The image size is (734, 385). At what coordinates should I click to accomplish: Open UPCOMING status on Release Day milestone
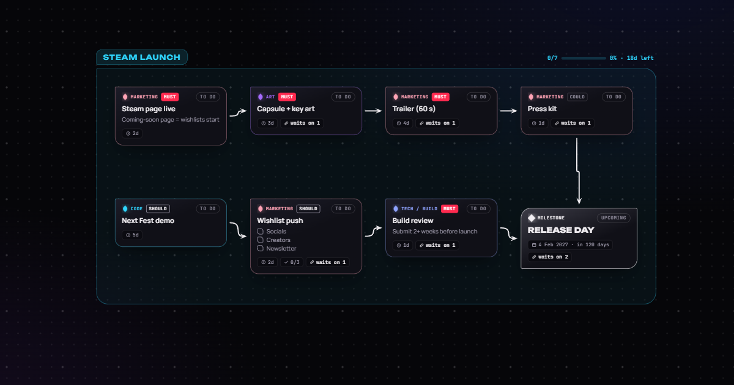(614, 218)
